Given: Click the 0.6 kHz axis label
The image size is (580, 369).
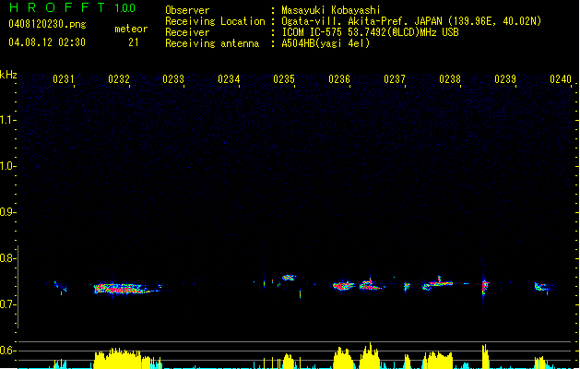Looking at the screenshot, I should tap(7, 351).
